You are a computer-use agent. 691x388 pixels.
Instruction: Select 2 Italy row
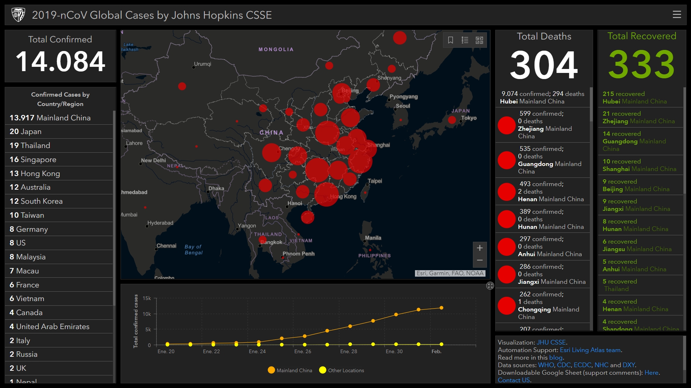pyautogui.click(x=59, y=341)
